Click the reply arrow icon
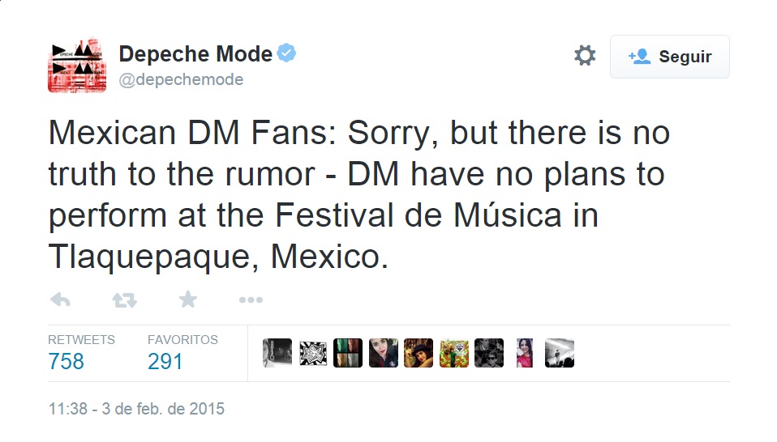The height and width of the screenshot is (442, 777). point(61,300)
